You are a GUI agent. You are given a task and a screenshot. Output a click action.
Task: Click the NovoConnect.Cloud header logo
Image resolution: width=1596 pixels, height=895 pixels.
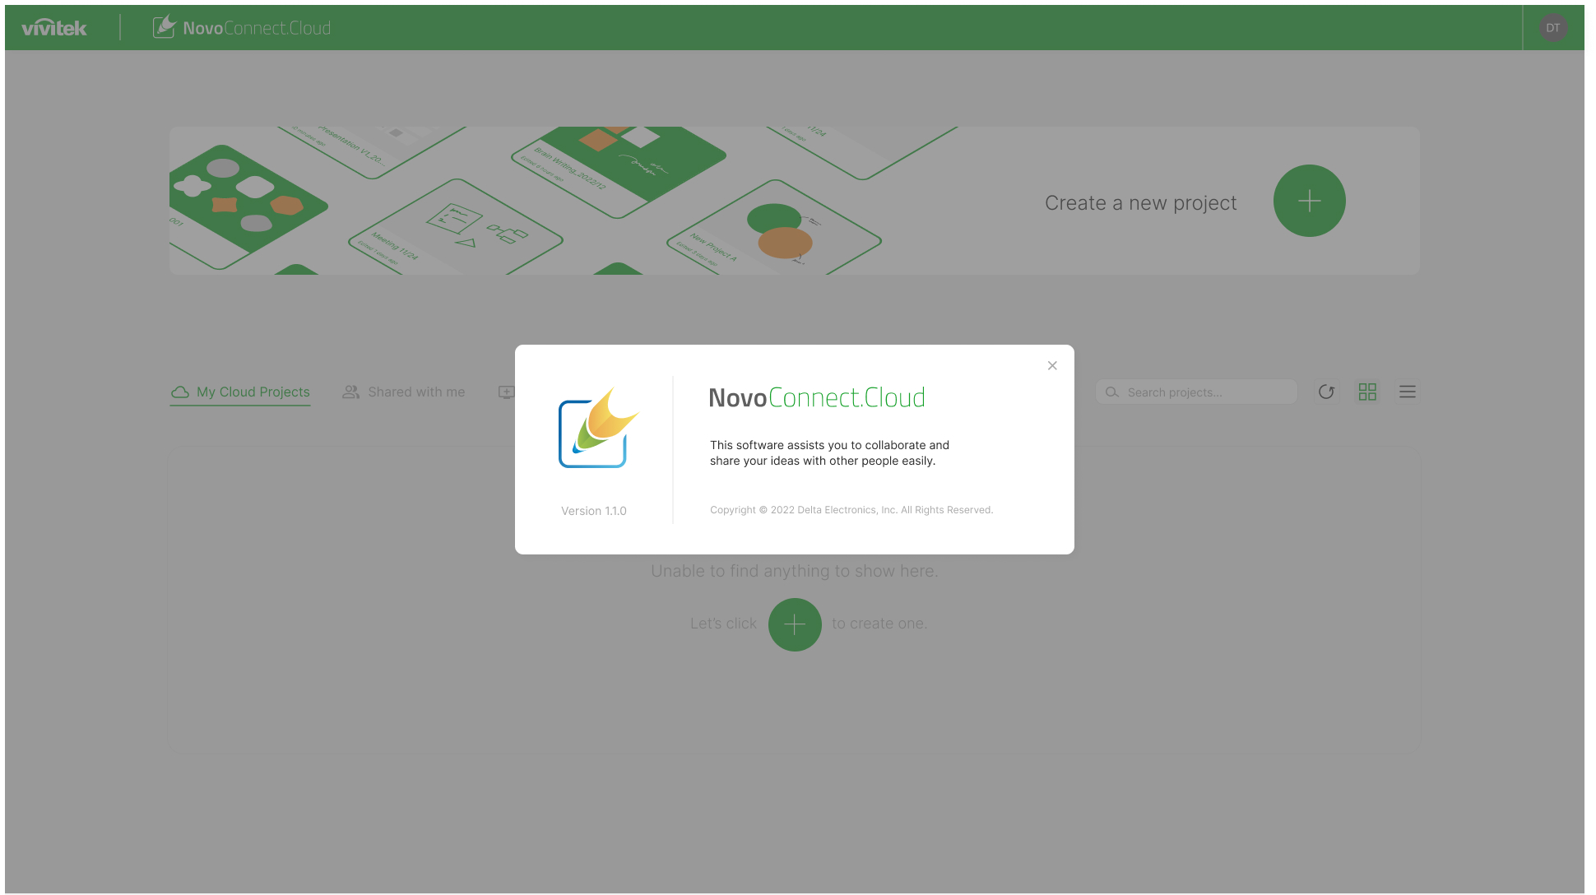(242, 28)
